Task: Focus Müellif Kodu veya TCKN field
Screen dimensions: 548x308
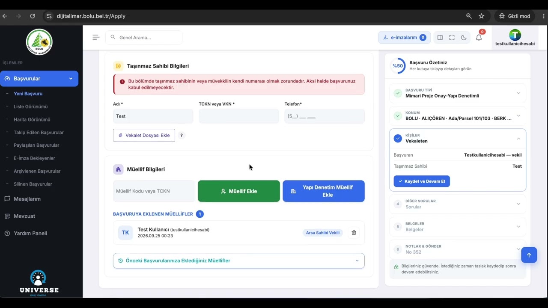Action: click(154, 191)
